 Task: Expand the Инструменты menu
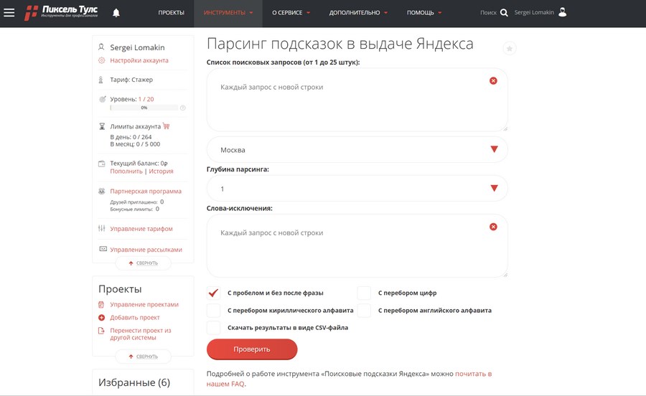point(228,13)
